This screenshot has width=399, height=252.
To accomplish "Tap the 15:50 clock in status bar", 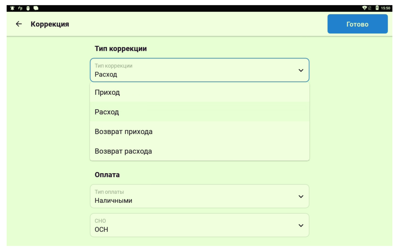I will coord(386,8).
